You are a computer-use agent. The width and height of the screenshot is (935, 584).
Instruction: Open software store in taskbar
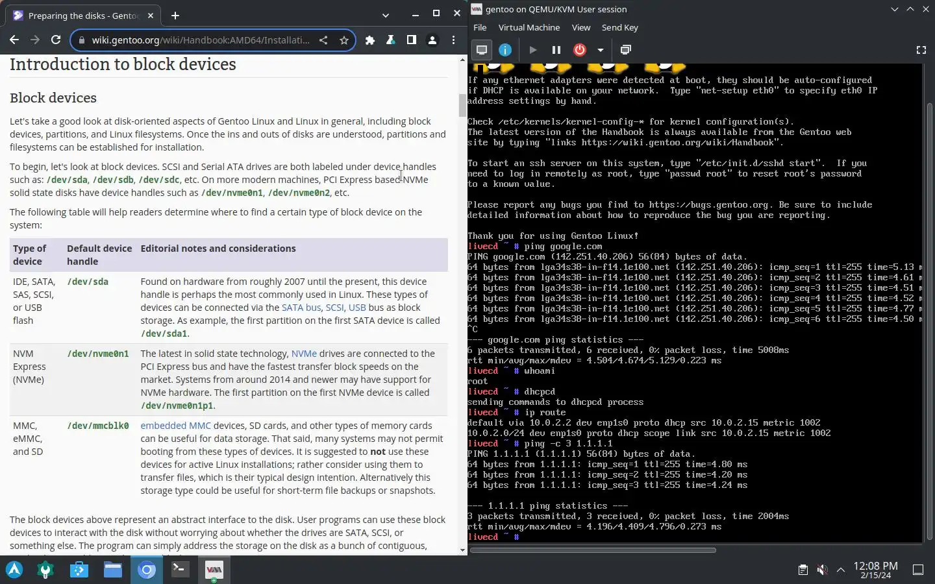79,570
